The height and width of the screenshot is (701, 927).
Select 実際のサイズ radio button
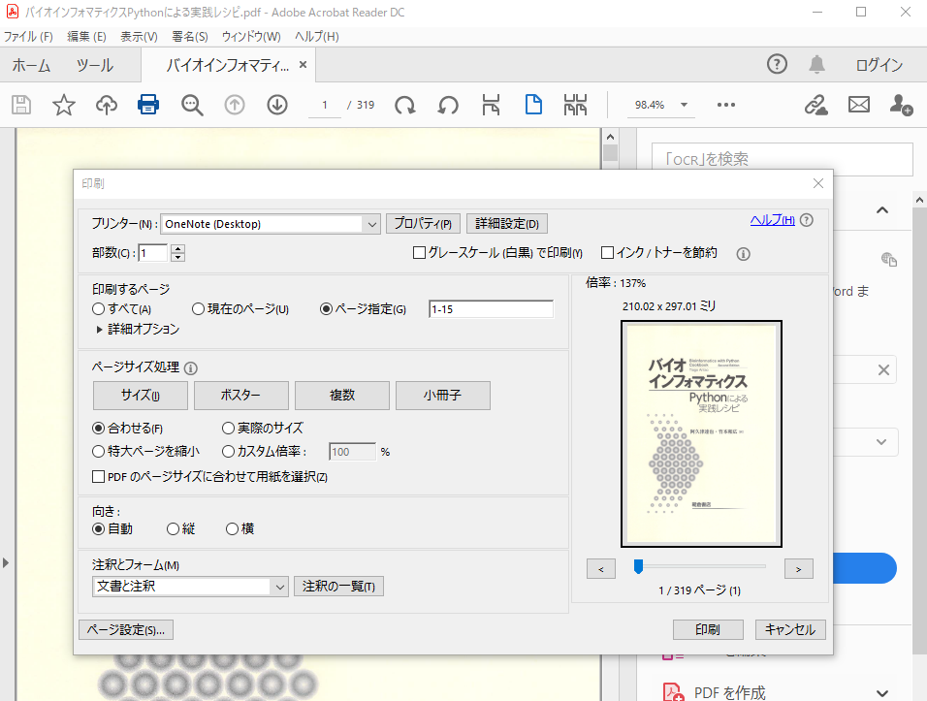[228, 428]
